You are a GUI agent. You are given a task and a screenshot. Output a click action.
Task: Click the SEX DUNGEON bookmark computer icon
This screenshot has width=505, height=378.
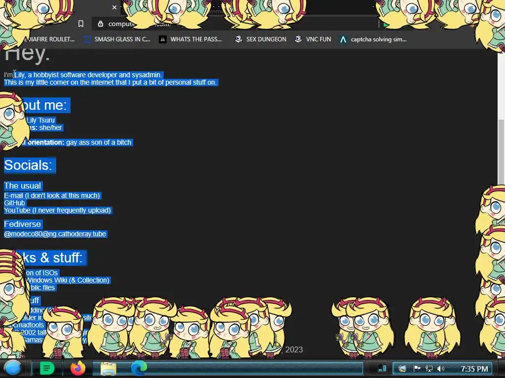pos(239,39)
